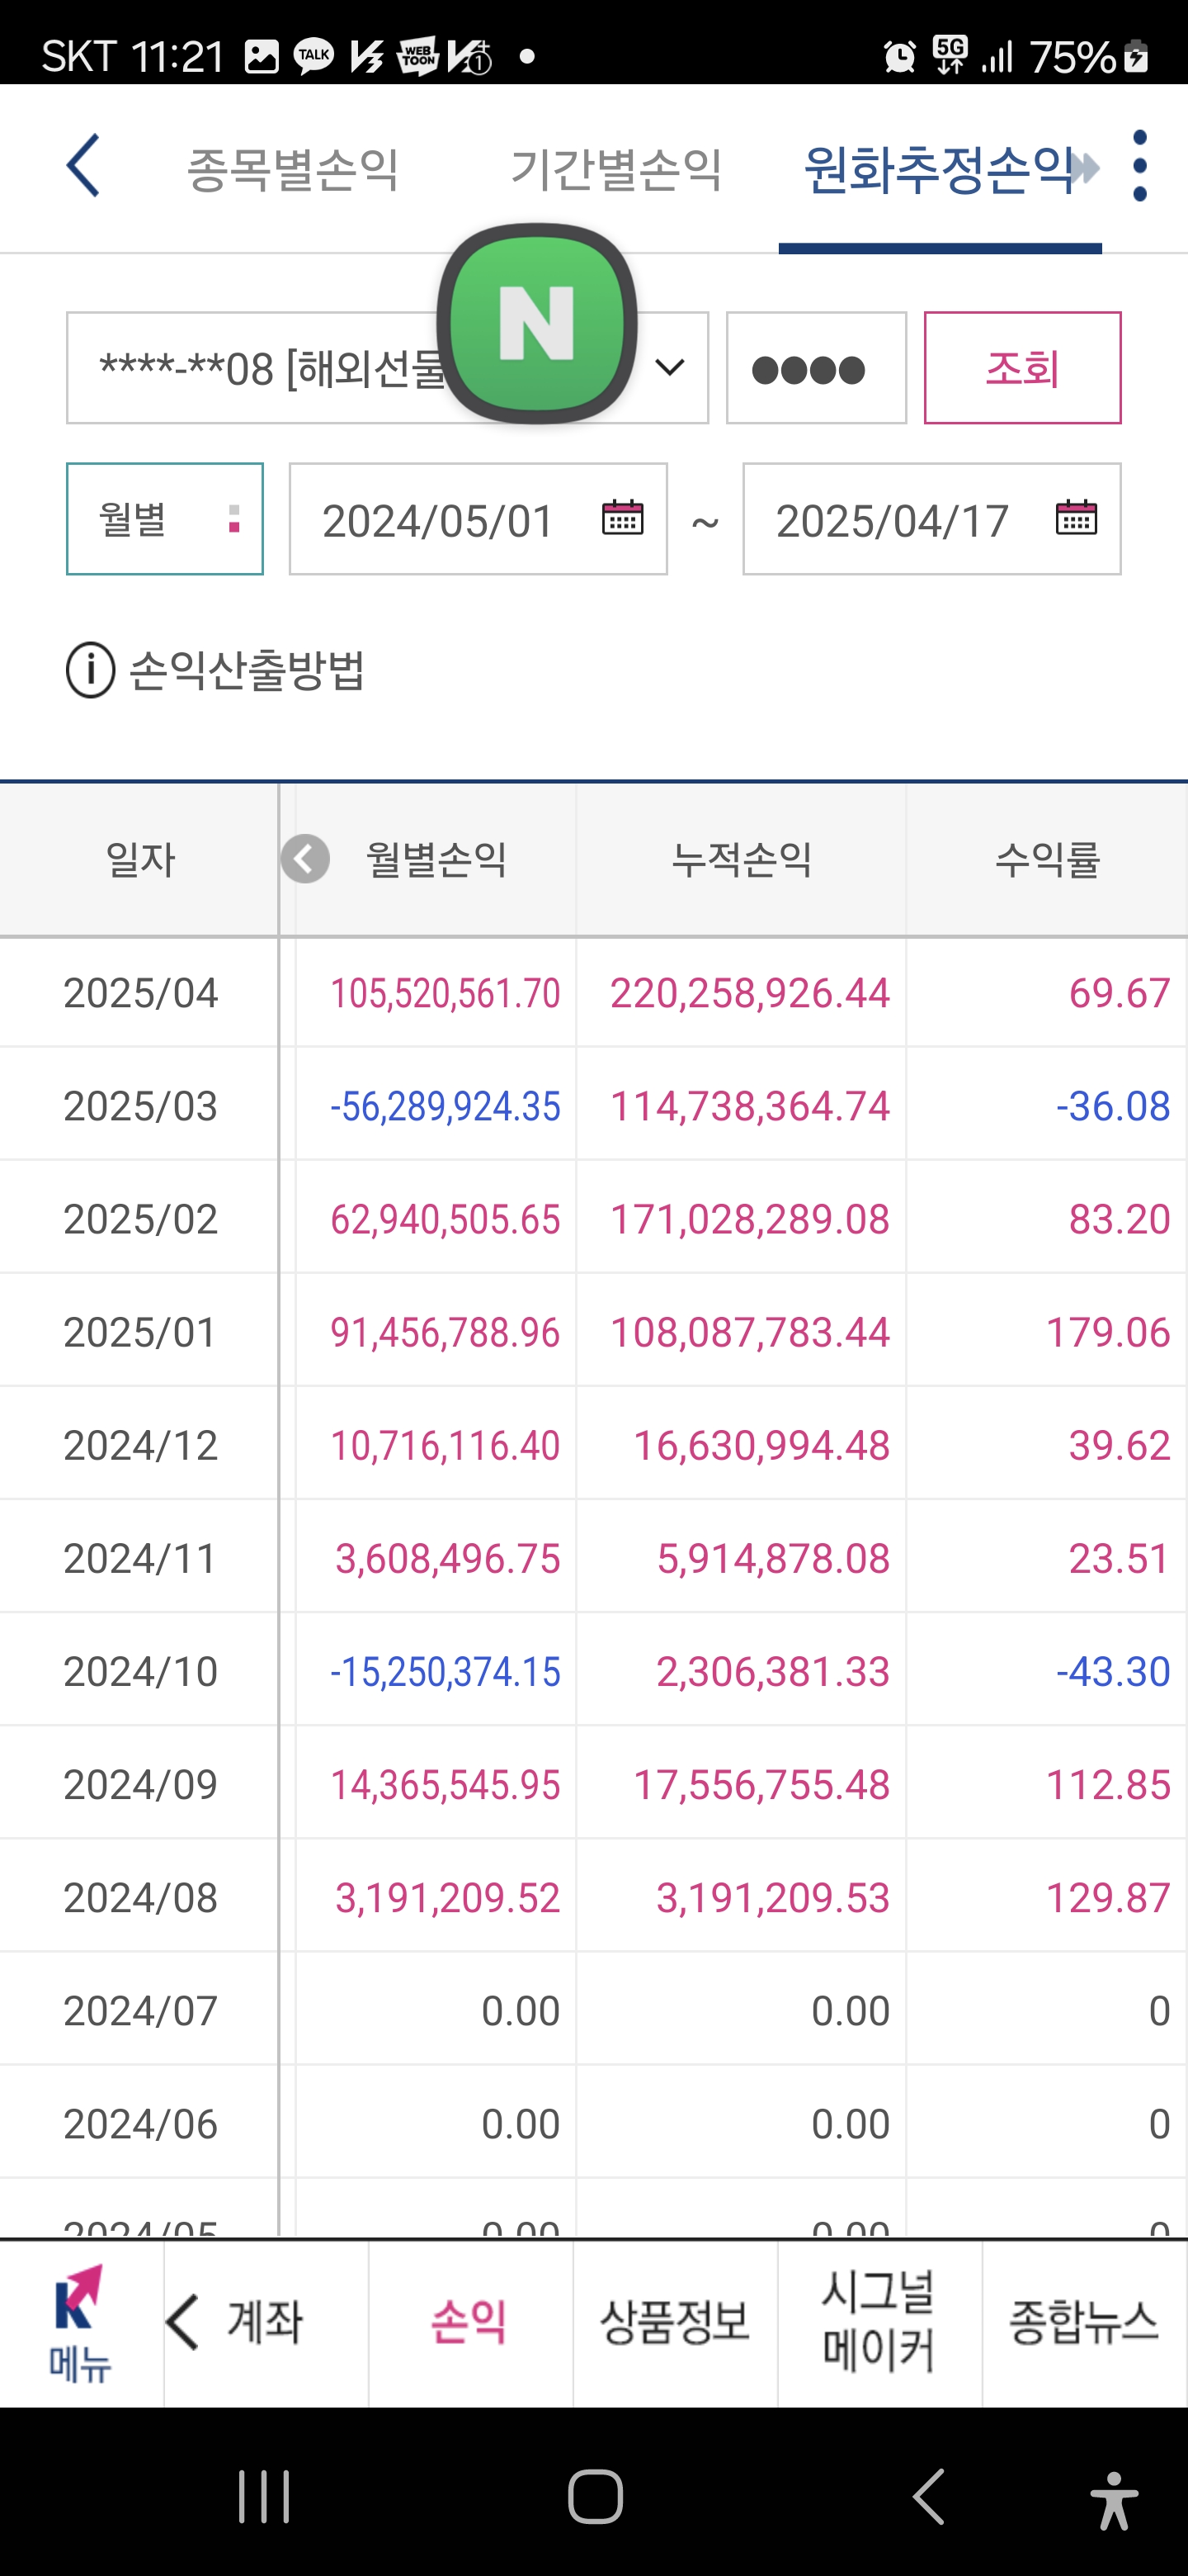Open 시그널 메이커 bottom menu
The height and width of the screenshot is (2576, 1188).
tap(879, 2322)
